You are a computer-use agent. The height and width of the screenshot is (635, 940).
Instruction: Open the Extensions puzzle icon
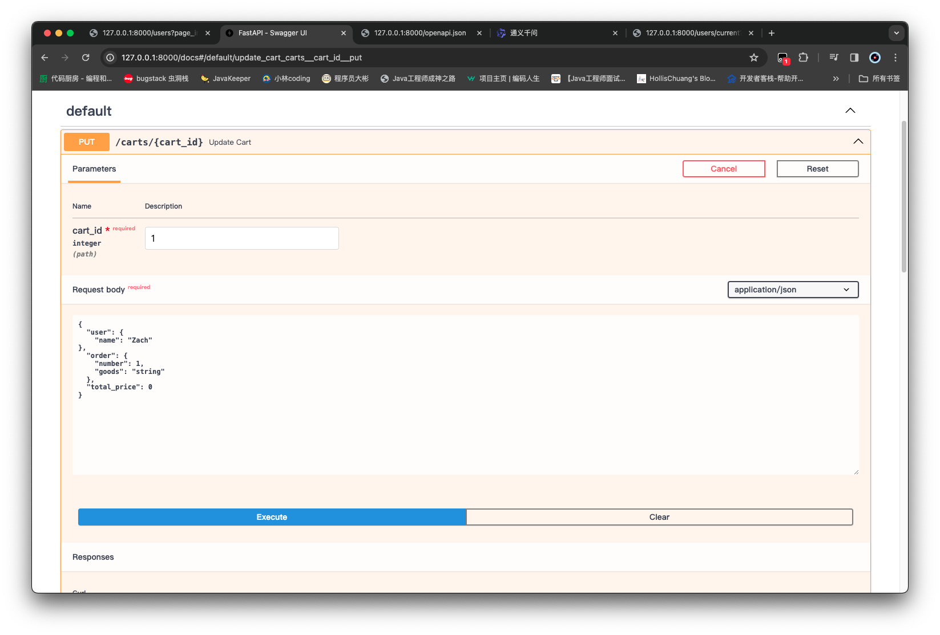point(804,58)
